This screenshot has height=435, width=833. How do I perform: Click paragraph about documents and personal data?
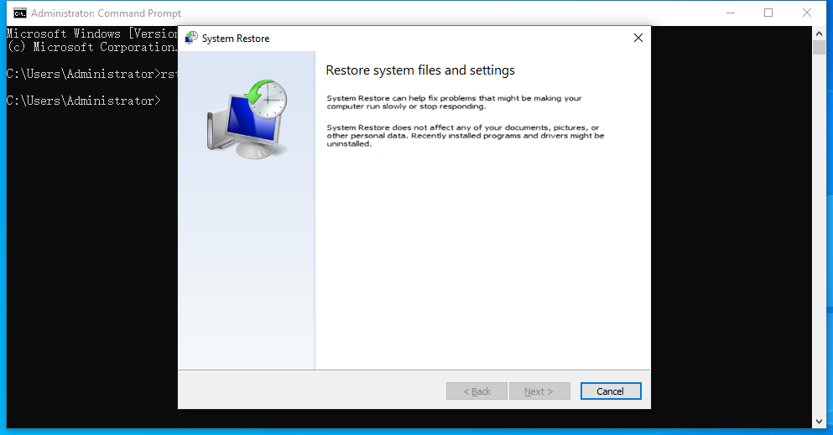pyautogui.click(x=465, y=135)
